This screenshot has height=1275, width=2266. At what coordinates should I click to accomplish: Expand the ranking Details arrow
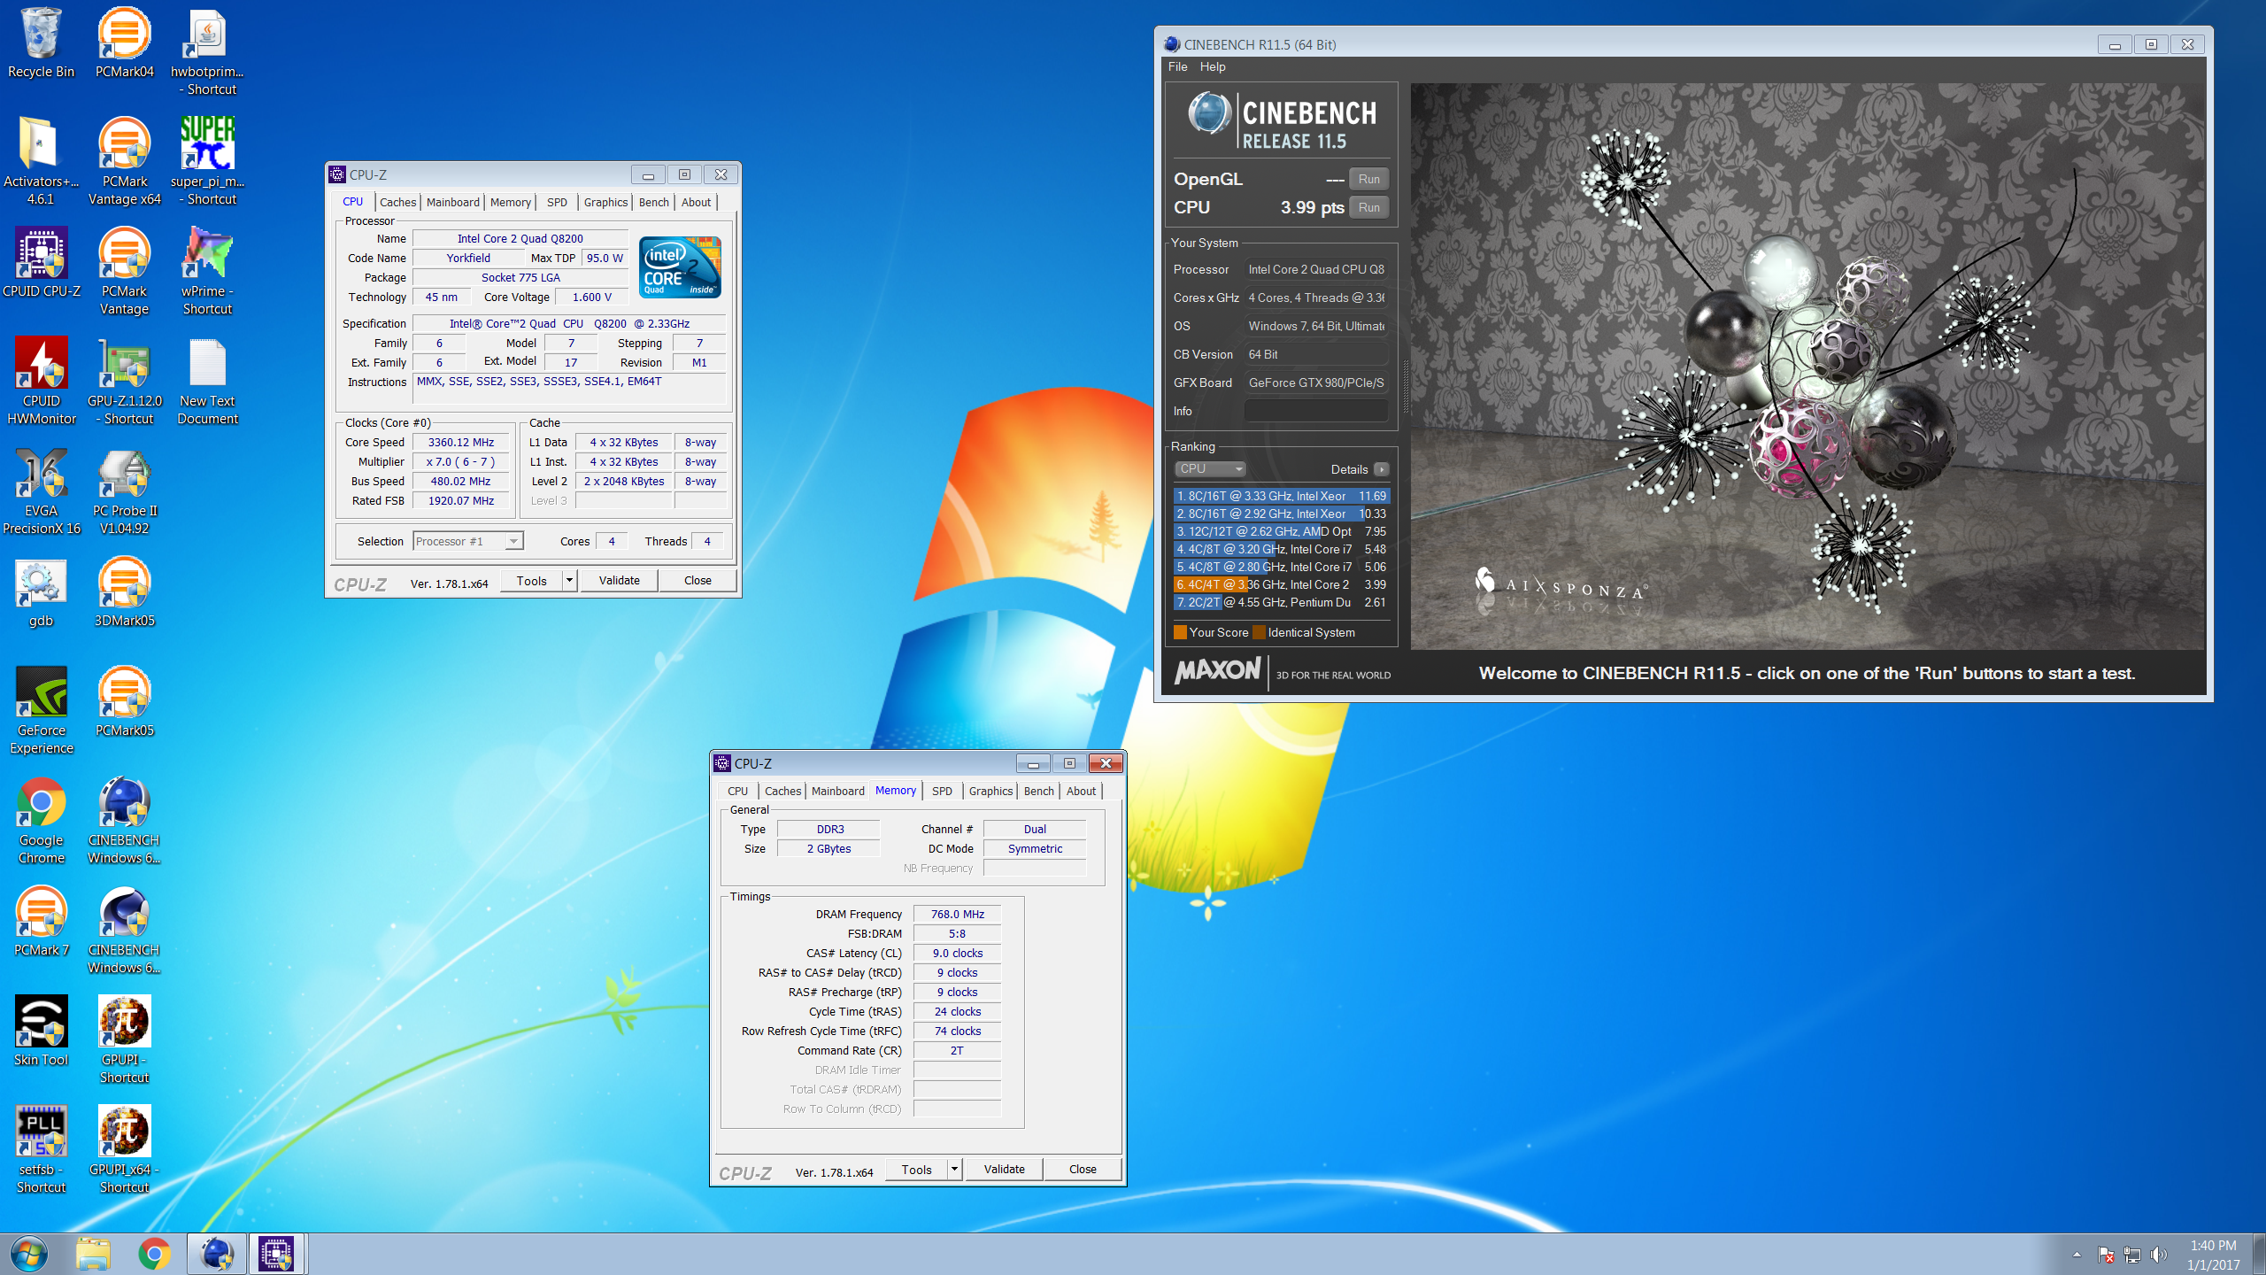click(1382, 469)
